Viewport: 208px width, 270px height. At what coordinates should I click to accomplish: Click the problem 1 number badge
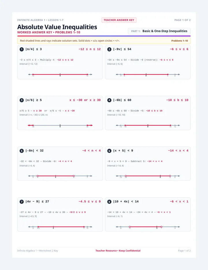(21, 50)
